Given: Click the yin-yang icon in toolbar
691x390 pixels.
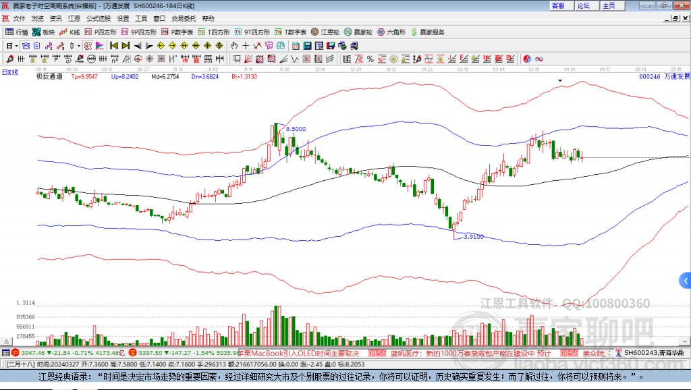Looking at the screenshot, I should tap(527, 59).
